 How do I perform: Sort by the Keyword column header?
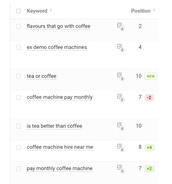(x=37, y=11)
